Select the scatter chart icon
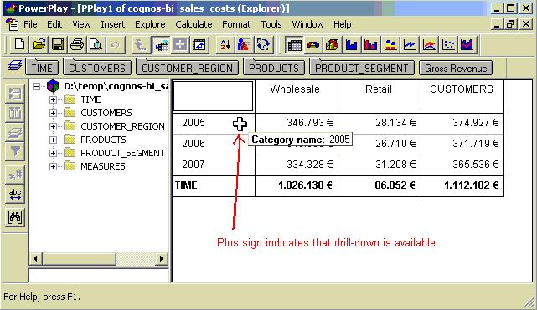The width and height of the screenshot is (537, 310). tap(448, 45)
